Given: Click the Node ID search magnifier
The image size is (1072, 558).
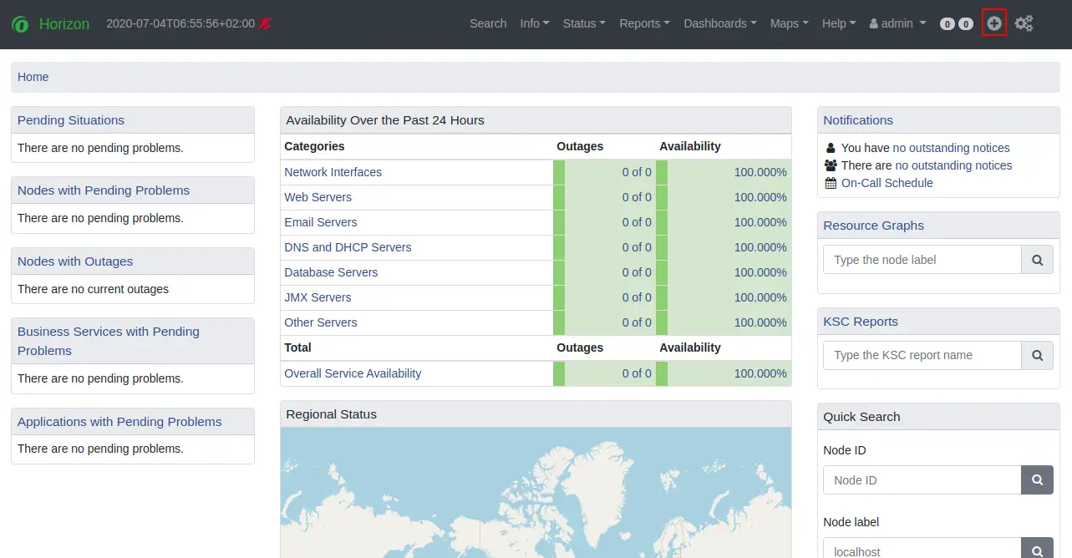Looking at the screenshot, I should pyautogui.click(x=1037, y=479).
